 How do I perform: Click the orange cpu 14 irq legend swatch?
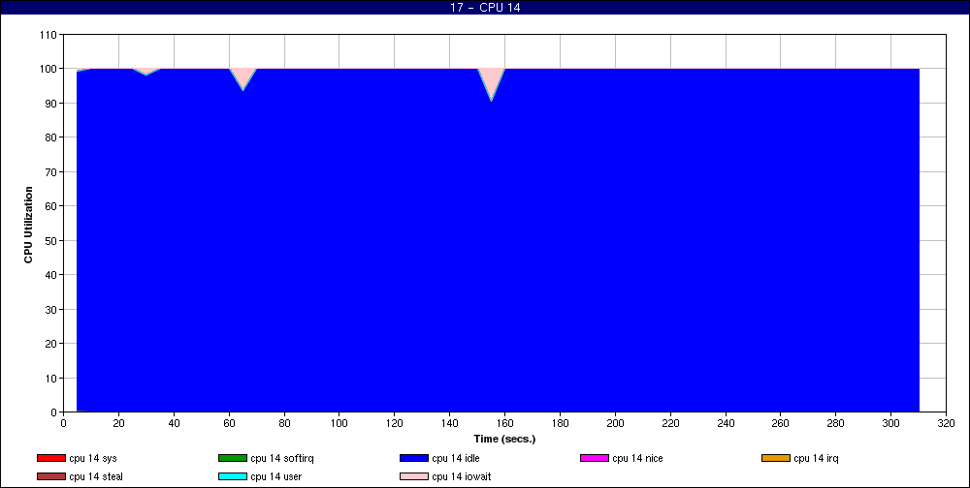776,458
